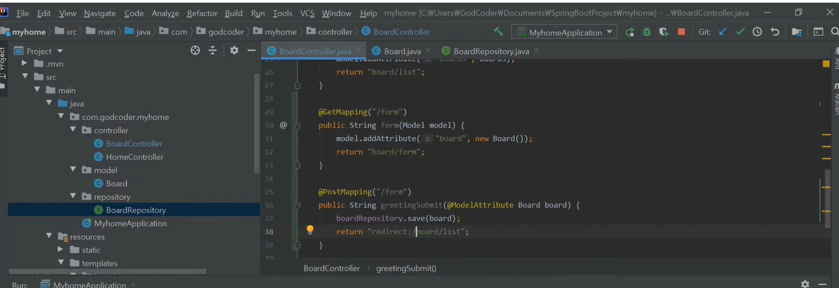Click the Run panel settings gear icon
The width and height of the screenshot is (839, 288).
[x=805, y=284]
